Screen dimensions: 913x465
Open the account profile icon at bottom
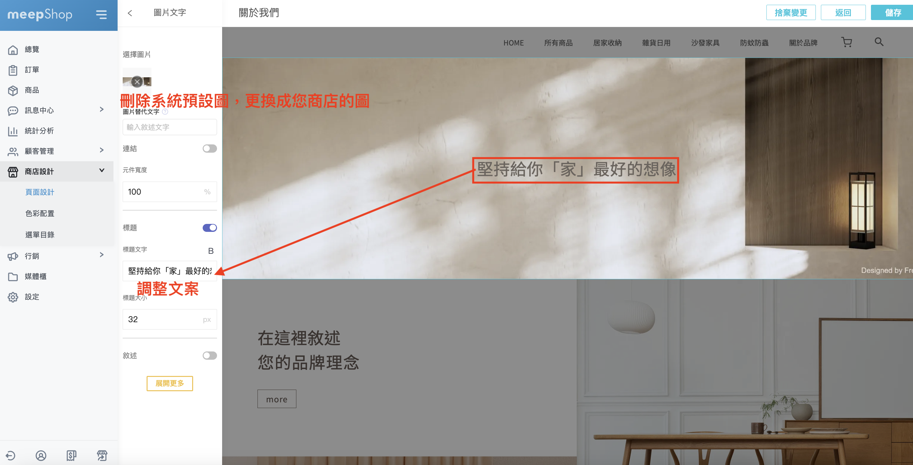(41, 455)
